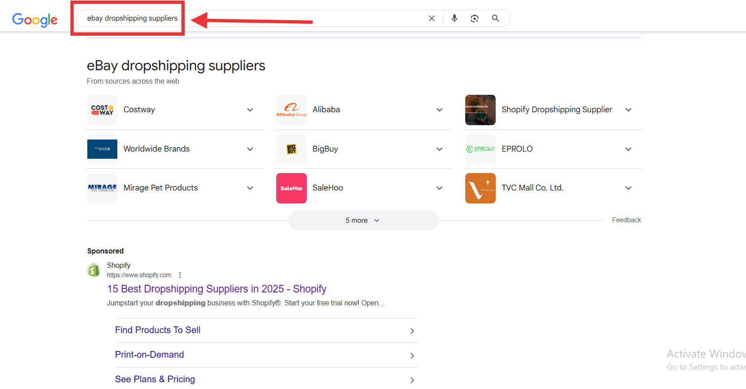The height and width of the screenshot is (389, 746).
Task: Open Shopify Dropshipping Supplier thumbnail image
Action: tap(480, 110)
